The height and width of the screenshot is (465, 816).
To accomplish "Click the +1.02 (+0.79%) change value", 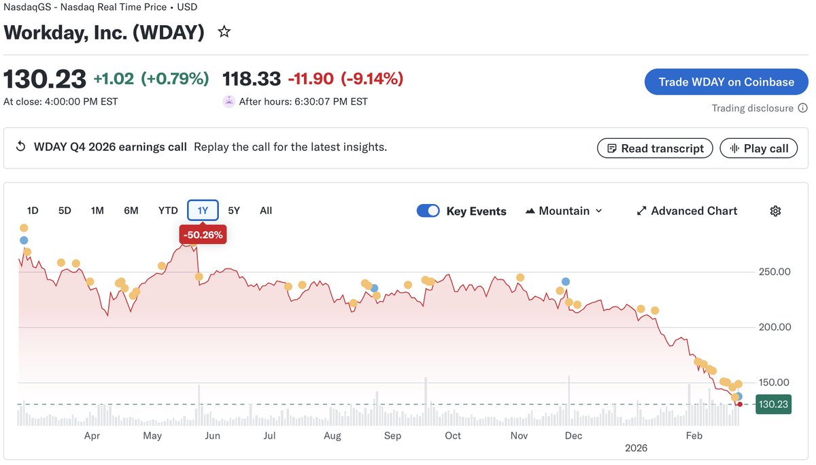I will 151,79.
